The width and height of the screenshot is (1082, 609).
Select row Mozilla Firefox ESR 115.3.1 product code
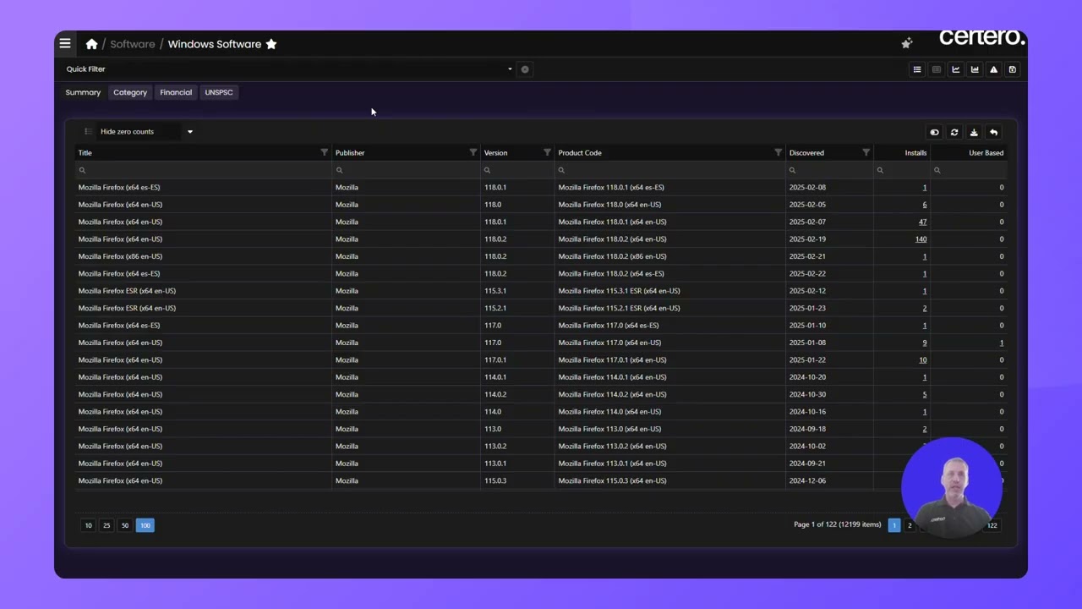pos(619,291)
